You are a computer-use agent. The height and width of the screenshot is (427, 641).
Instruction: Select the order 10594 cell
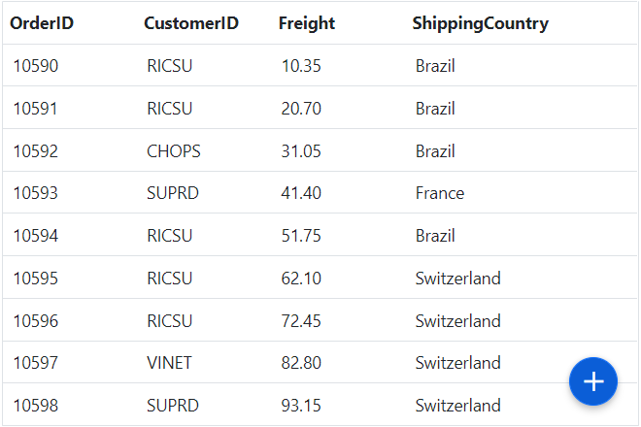[x=35, y=236]
